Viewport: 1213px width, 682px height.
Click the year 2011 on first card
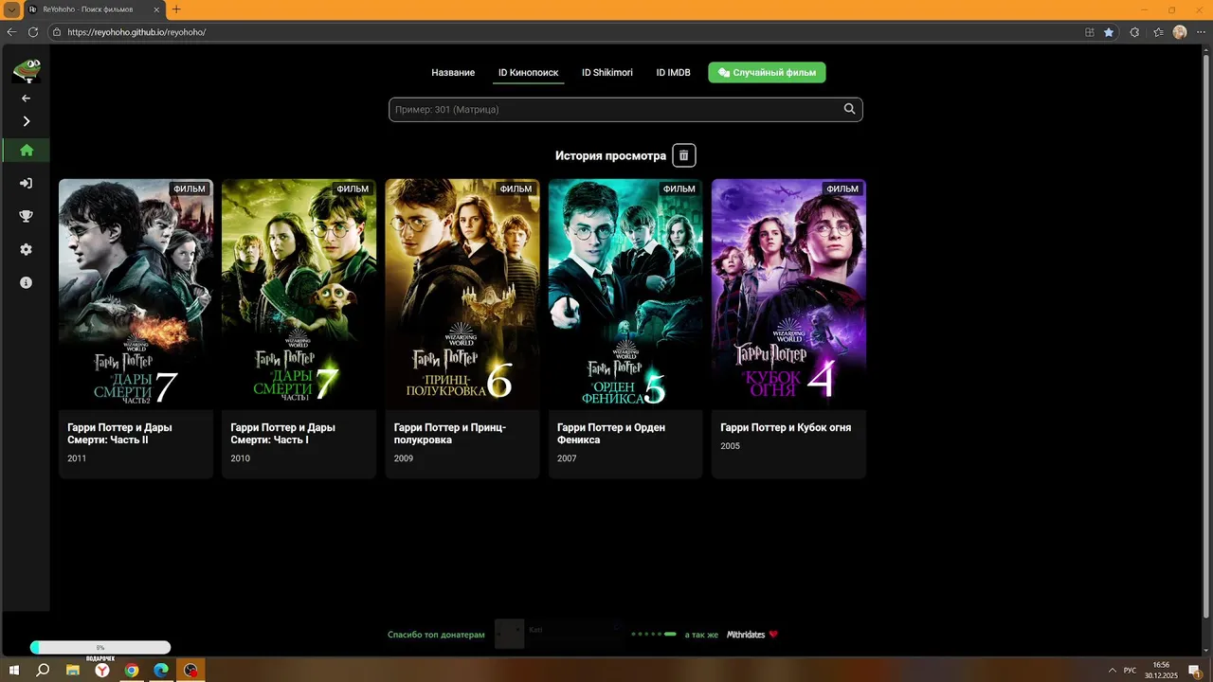click(77, 458)
